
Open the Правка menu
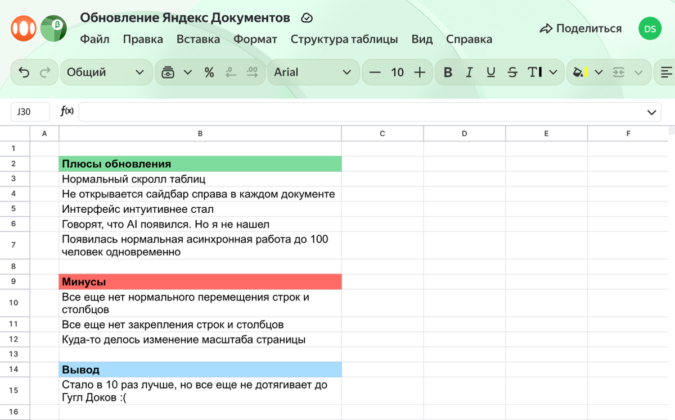coord(143,39)
